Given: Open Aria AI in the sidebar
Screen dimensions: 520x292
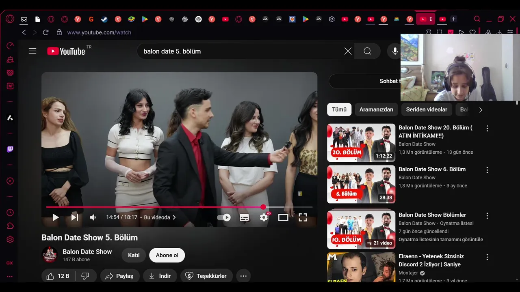Looking at the screenshot, I should [10, 118].
